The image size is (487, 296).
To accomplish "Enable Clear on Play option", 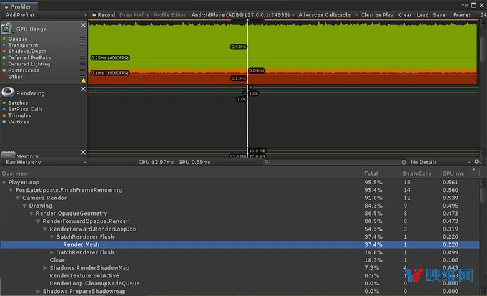I will coord(377,15).
